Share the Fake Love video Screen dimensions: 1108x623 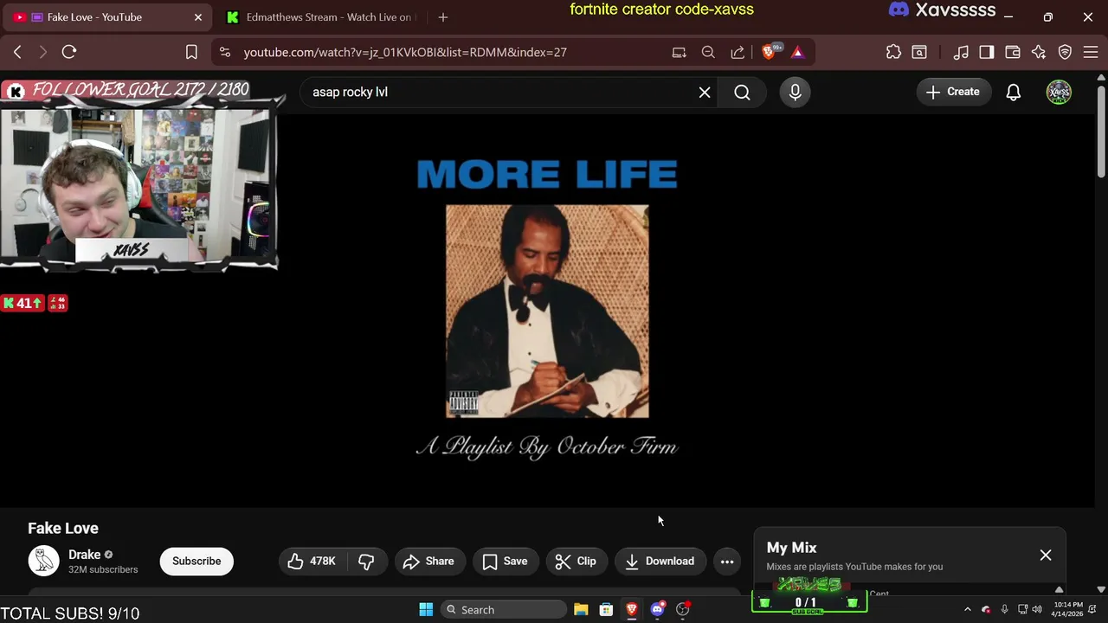pos(428,561)
